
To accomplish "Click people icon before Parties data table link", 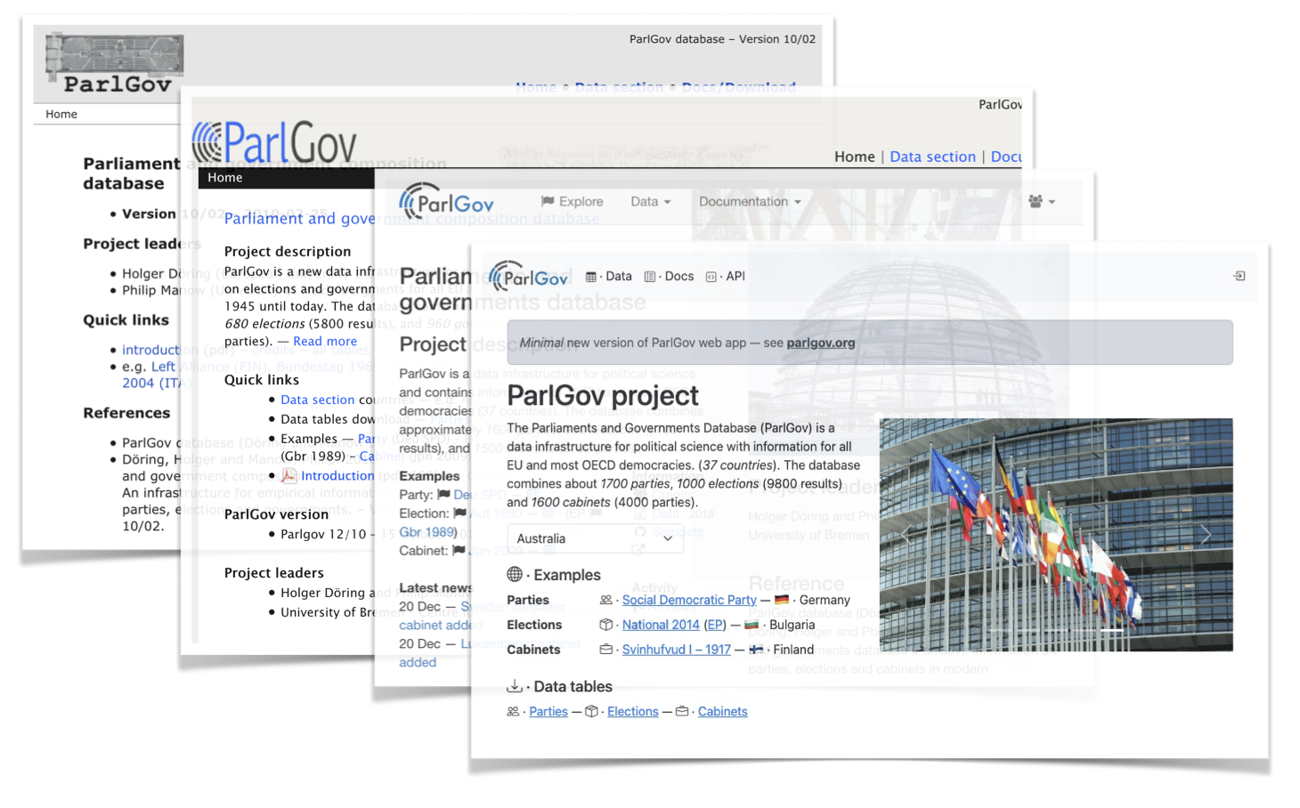I will pos(513,711).
